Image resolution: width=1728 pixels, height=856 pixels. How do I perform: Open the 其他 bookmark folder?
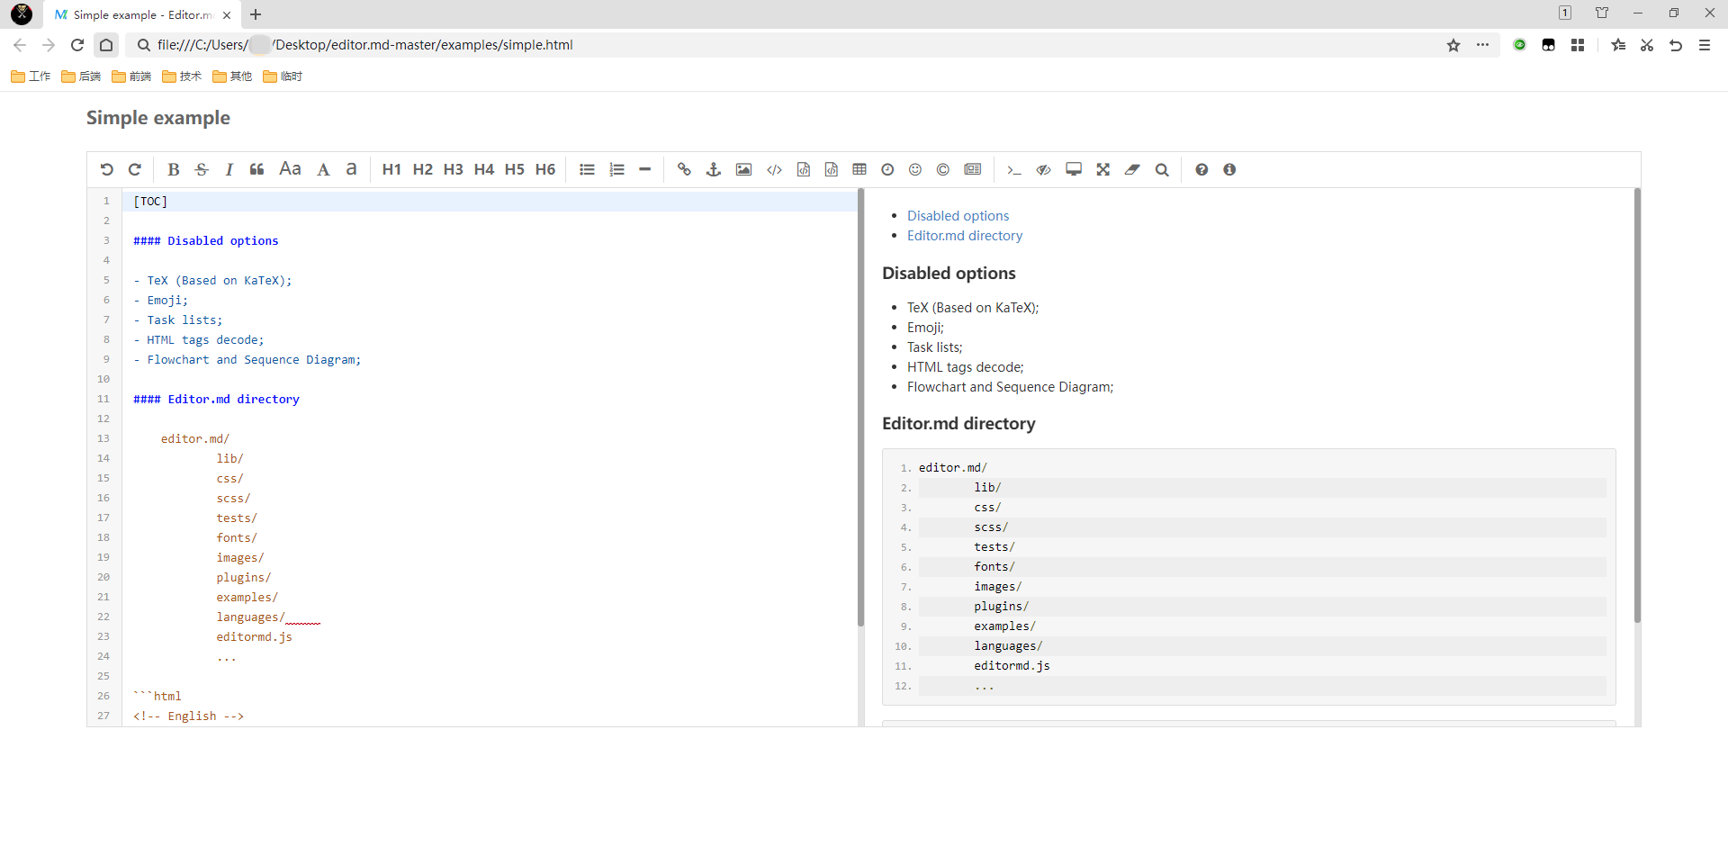(x=232, y=77)
